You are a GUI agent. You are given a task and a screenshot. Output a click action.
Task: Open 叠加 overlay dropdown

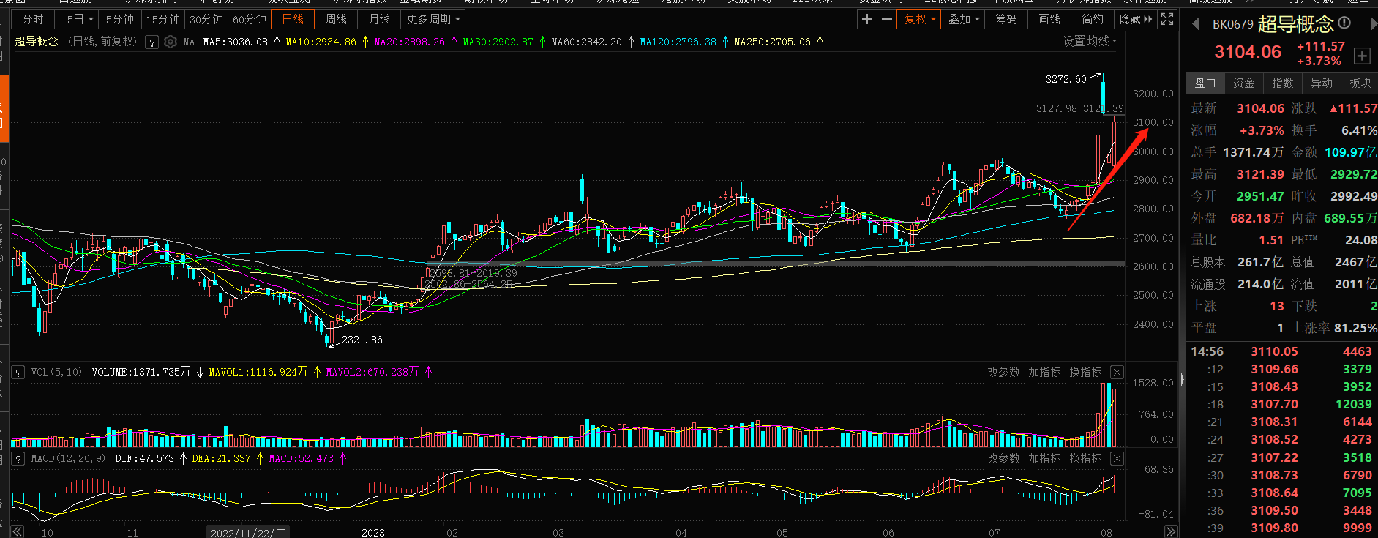click(x=964, y=20)
